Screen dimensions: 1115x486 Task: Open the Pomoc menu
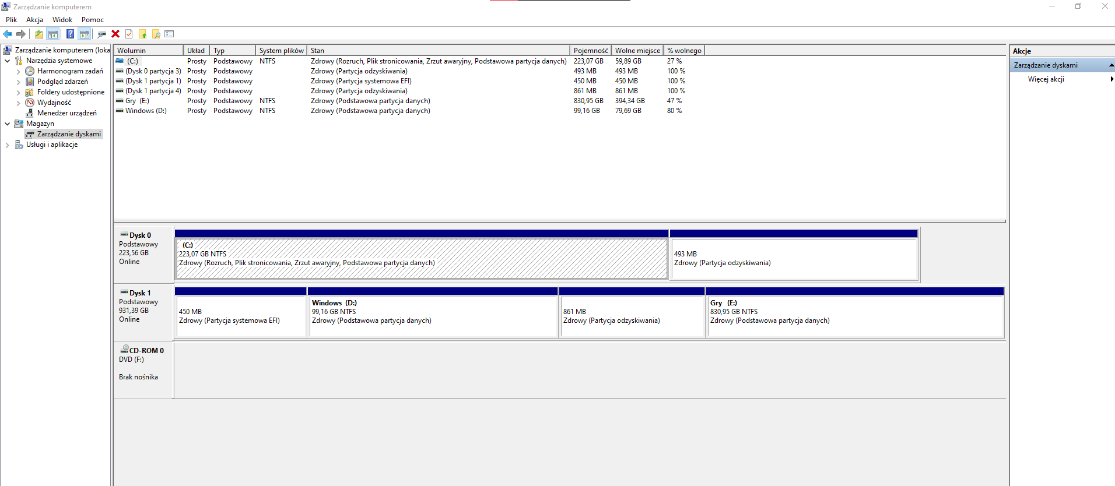pos(93,20)
